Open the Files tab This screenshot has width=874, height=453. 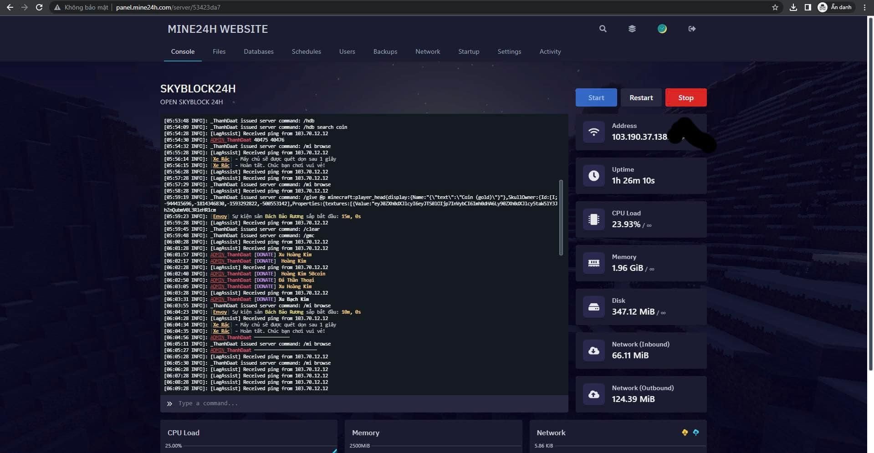pyautogui.click(x=219, y=51)
